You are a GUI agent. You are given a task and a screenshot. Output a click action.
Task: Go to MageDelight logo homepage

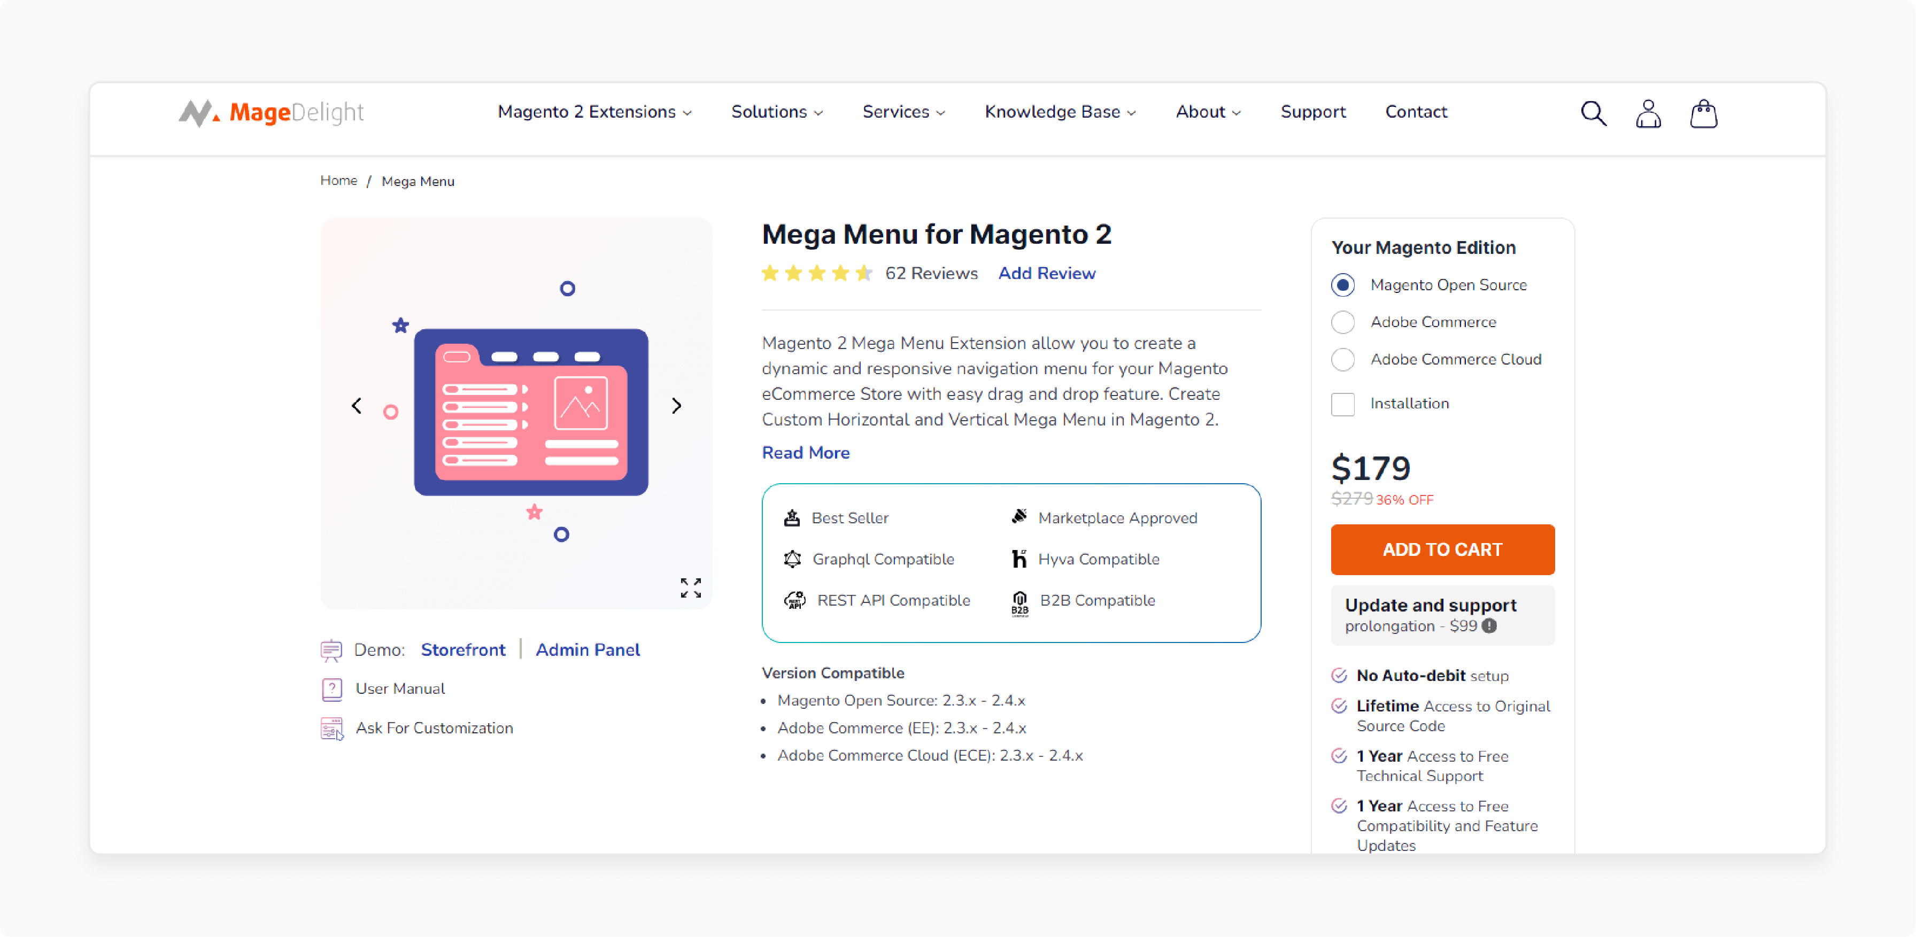coord(272,112)
